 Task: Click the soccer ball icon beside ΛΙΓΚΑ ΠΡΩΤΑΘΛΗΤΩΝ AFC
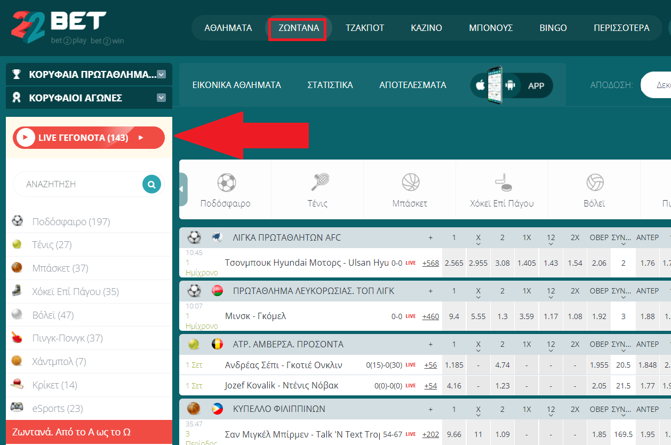pos(194,237)
